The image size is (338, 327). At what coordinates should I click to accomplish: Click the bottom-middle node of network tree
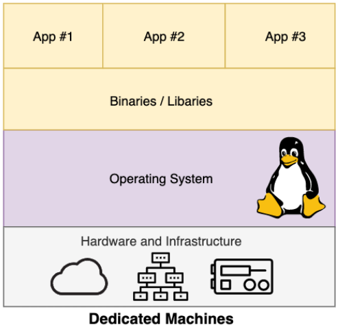click(160, 296)
